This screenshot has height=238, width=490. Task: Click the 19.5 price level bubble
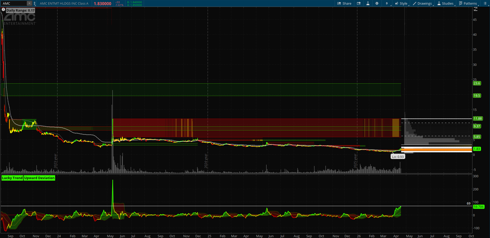[476, 95]
